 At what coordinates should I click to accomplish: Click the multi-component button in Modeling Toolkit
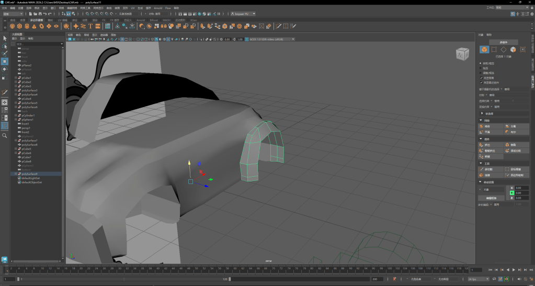(503, 42)
